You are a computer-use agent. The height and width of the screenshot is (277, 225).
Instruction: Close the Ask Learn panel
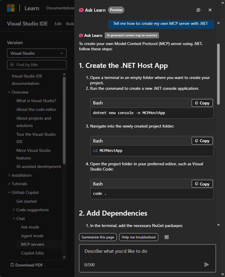(x=210, y=10)
